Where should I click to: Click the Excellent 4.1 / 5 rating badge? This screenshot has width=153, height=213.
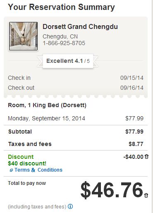pos(68,61)
